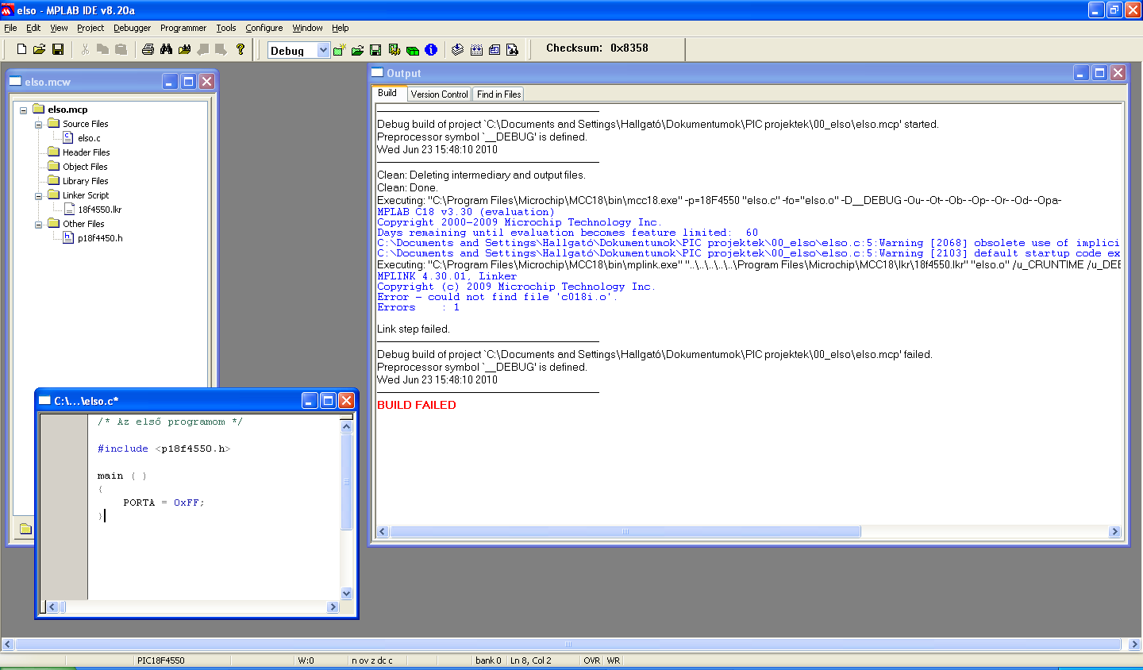Switch to the Find in Files tab
This screenshot has width=1143, height=670.
pos(498,94)
